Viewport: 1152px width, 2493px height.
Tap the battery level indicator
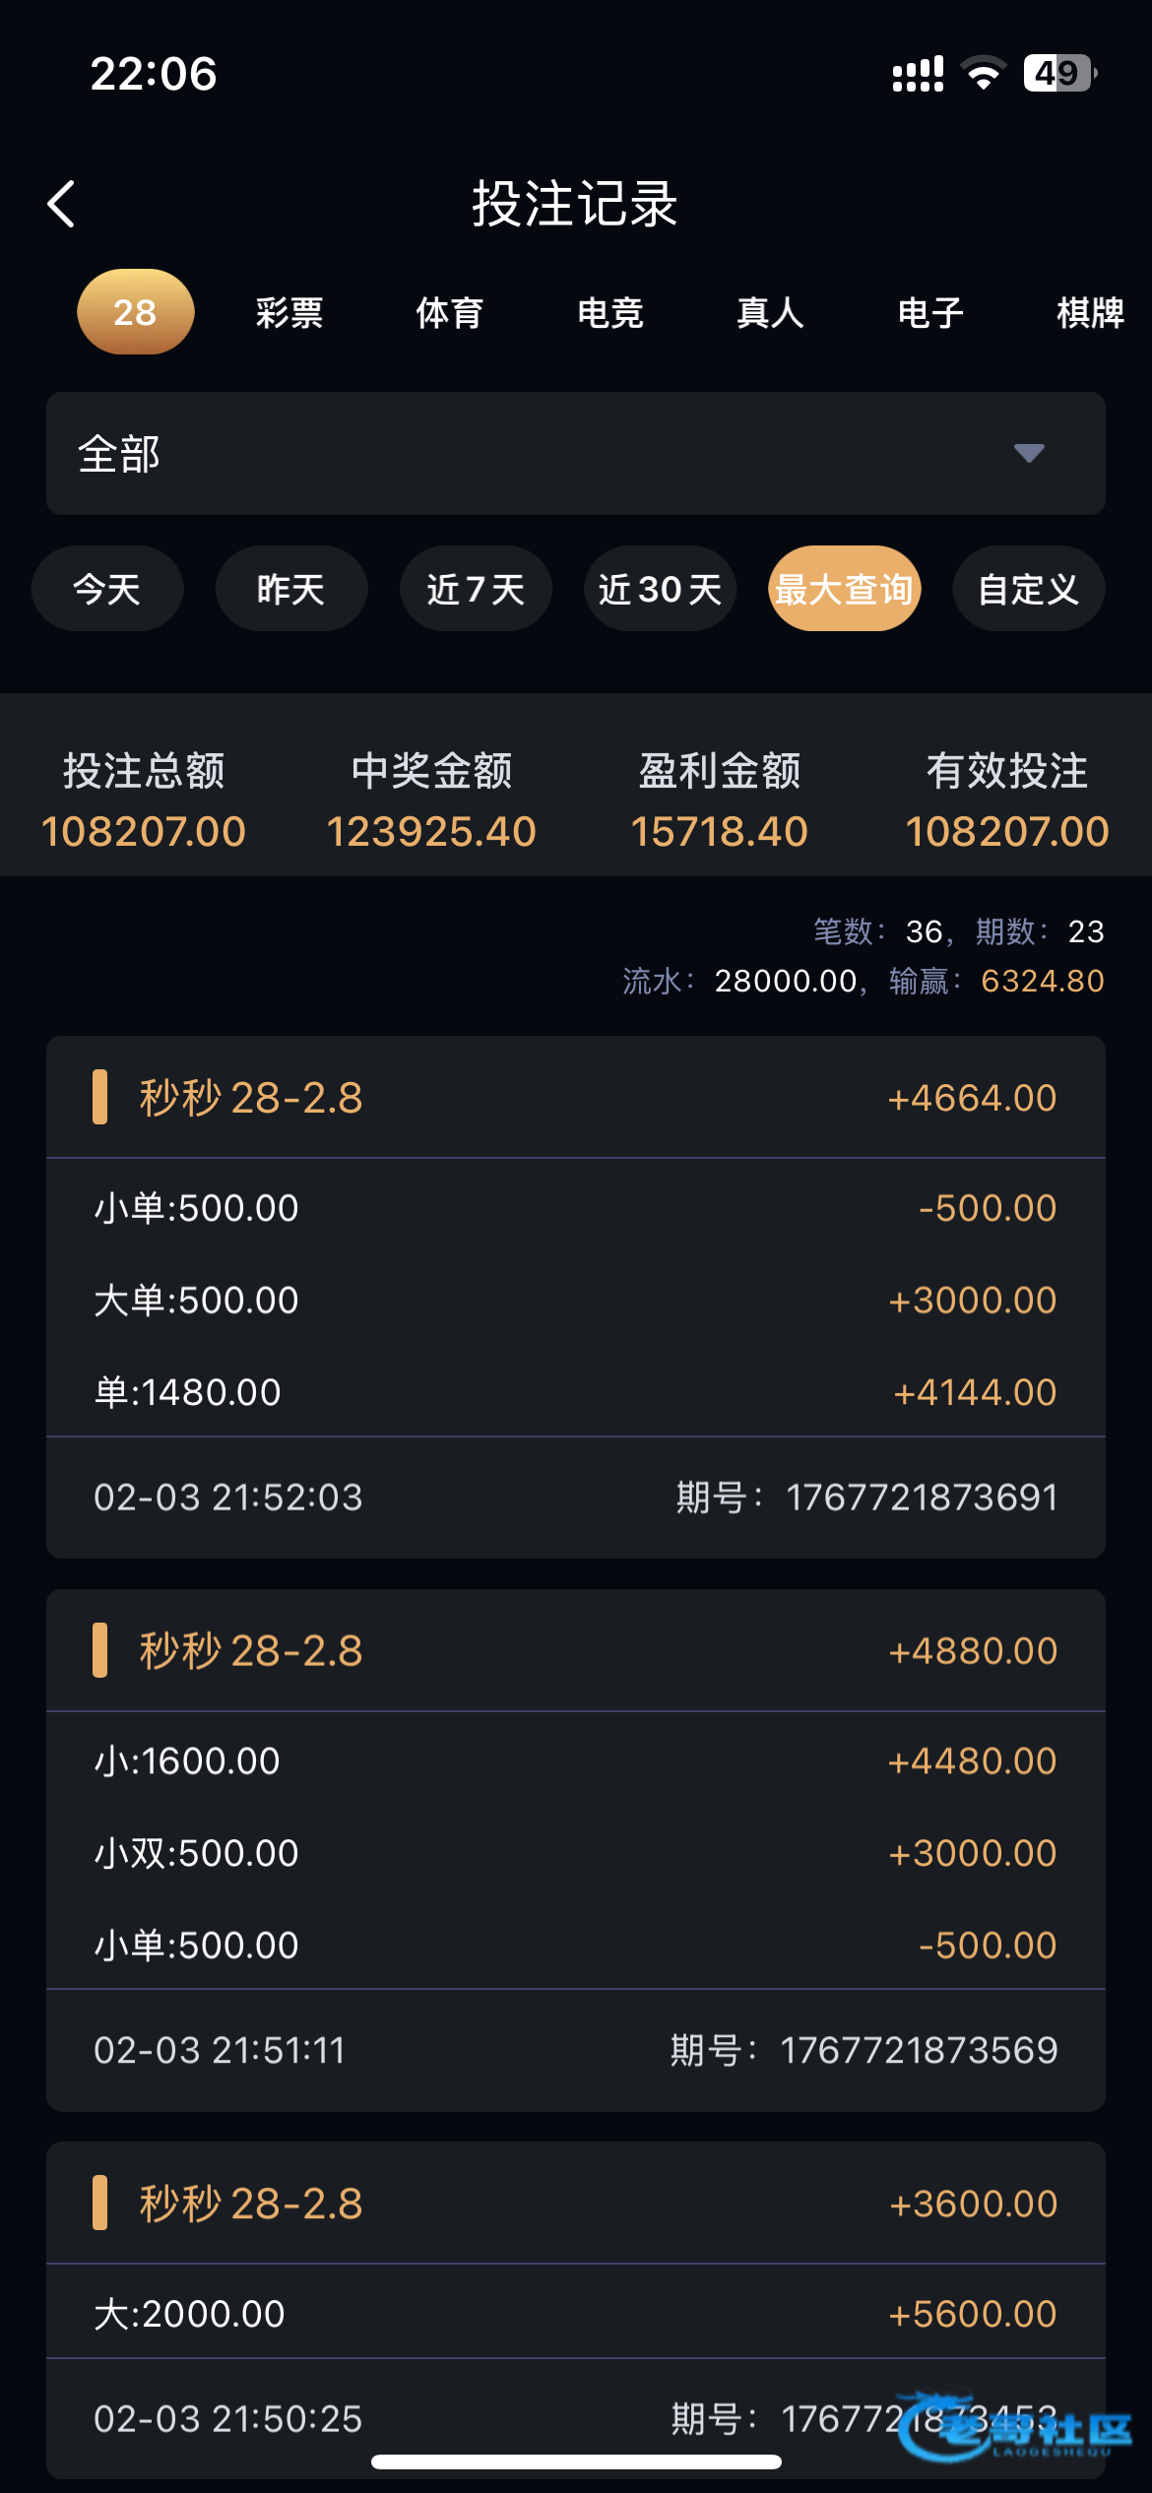pos(1059,74)
